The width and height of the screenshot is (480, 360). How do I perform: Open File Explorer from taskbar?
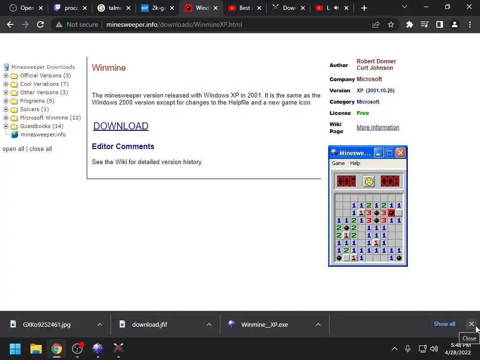coord(36,348)
